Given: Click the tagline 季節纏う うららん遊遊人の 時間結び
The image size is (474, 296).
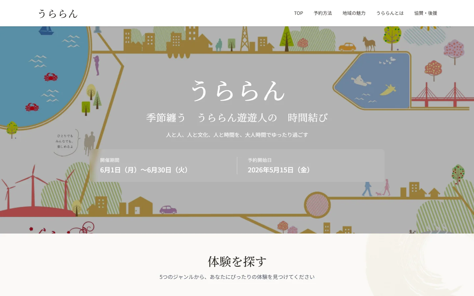Looking at the screenshot, I should (237, 117).
